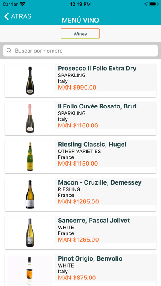Select Il Follo Cuvée Rosato, Brut title
Screen dimensions: 161x286
click(x=97, y=106)
